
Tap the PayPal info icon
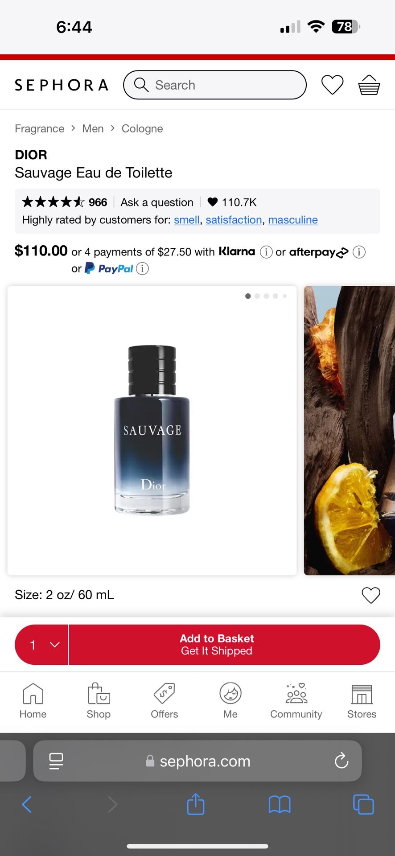point(142,268)
